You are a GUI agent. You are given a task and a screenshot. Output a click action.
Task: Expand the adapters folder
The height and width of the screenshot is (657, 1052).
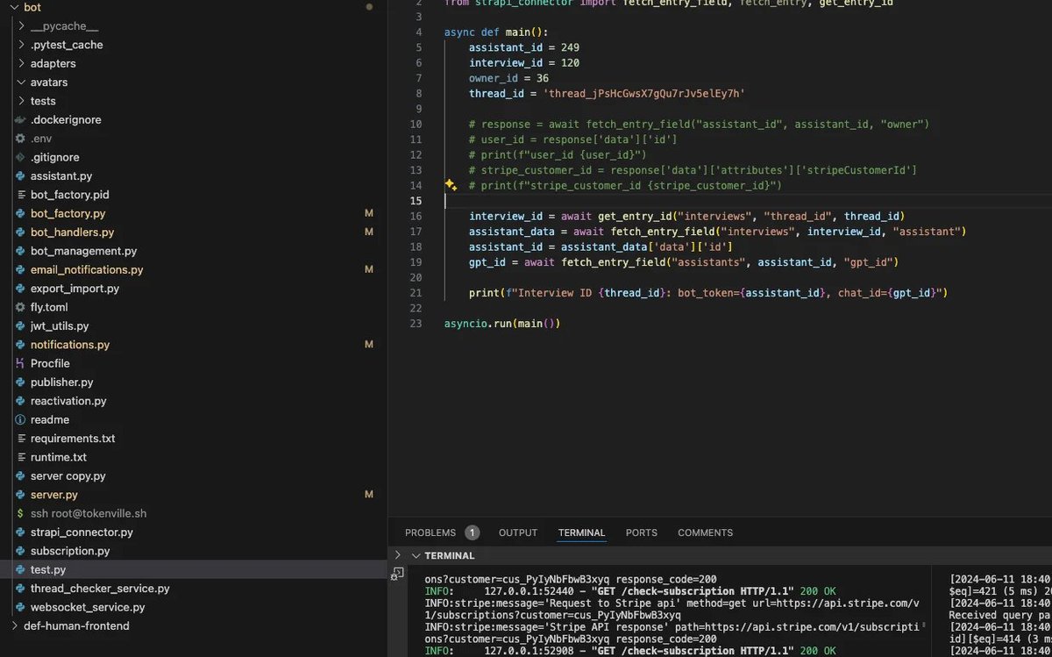pos(21,63)
